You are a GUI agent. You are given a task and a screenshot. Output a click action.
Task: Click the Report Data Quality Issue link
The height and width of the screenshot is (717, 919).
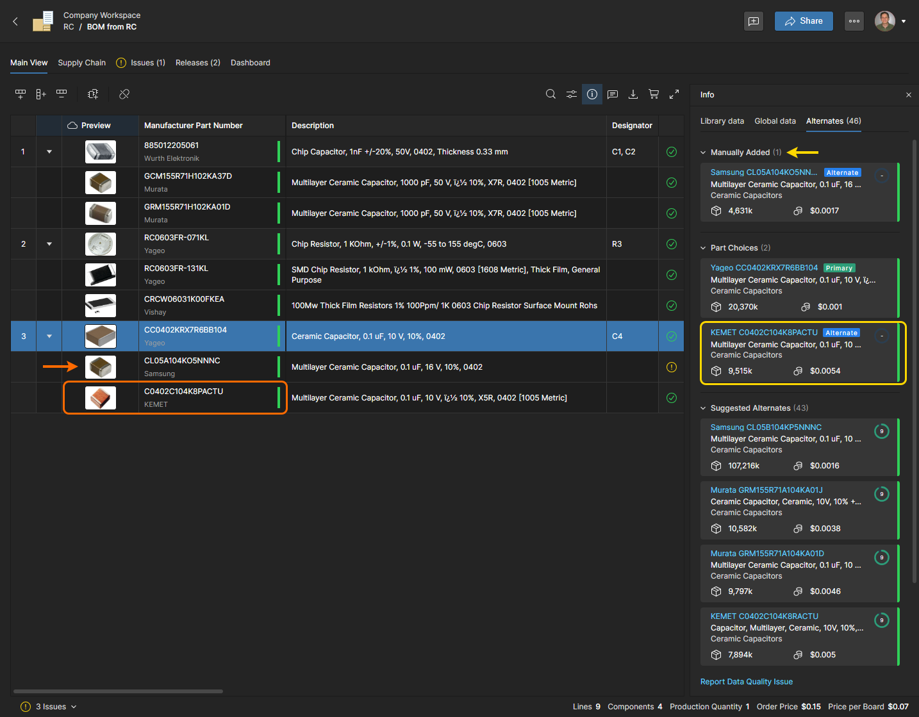746,682
